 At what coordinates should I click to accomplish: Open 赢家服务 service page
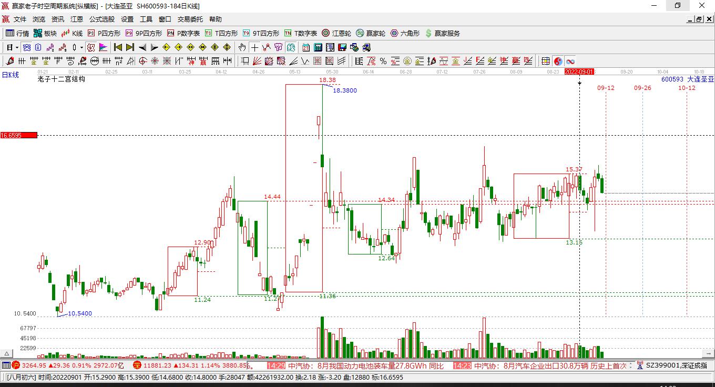click(442, 33)
